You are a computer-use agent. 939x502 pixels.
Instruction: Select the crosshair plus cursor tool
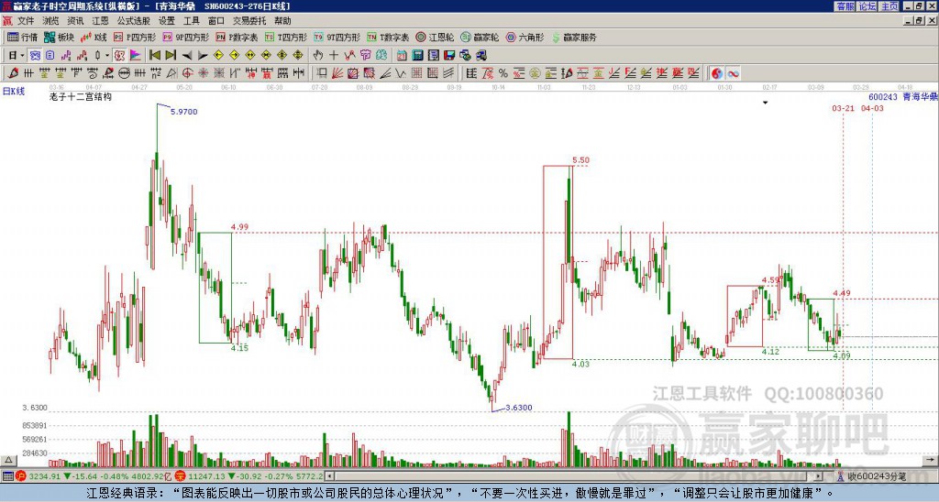pyautogui.click(x=334, y=55)
